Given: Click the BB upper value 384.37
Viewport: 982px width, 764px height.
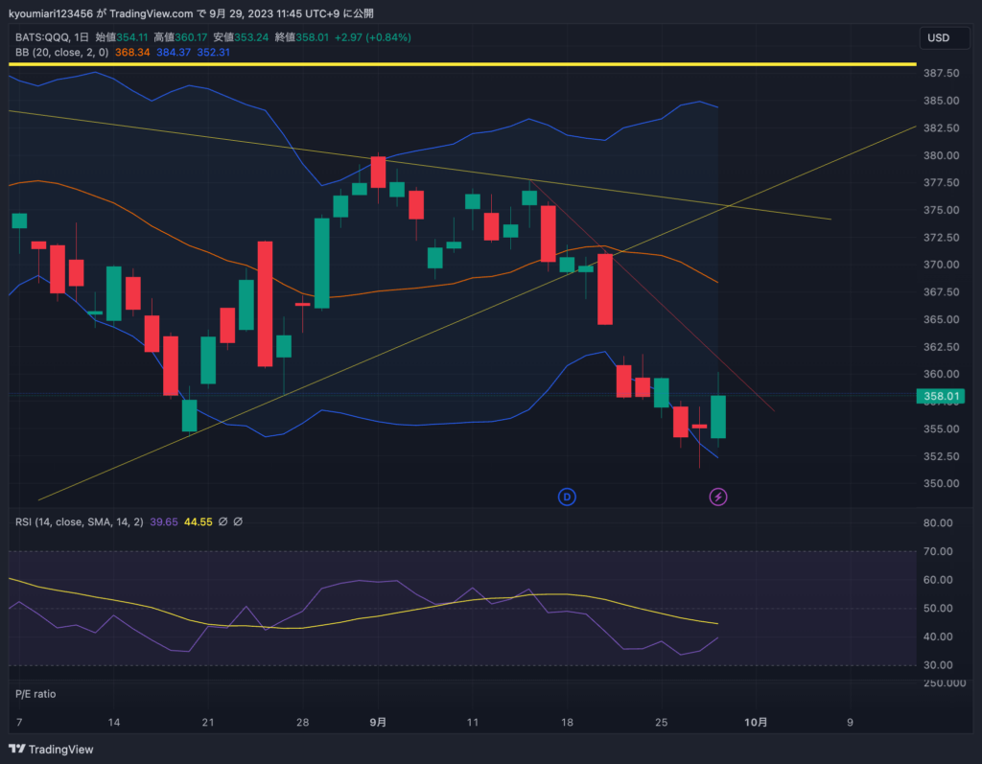Looking at the screenshot, I should (x=174, y=53).
